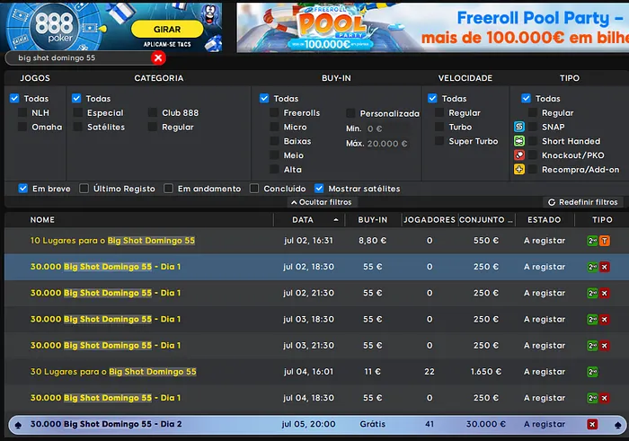Open 30.000 Big Shot Domingo 55 - Dia 2
The height and width of the screenshot is (441, 629).
click(x=106, y=424)
